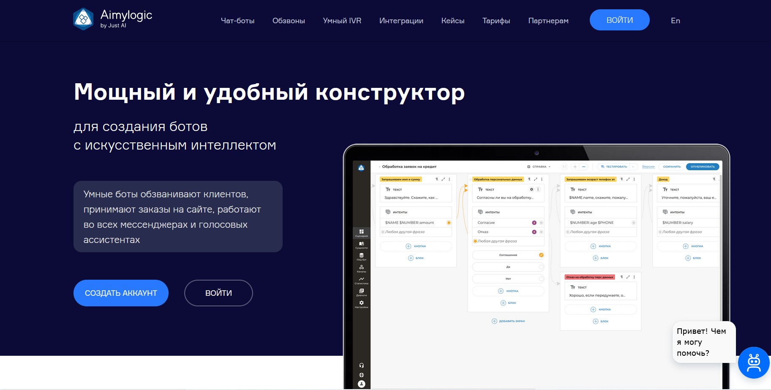Open the Тарифы menu item
Image resolution: width=771 pixels, height=390 pixels.
click(x=496, y=21)
